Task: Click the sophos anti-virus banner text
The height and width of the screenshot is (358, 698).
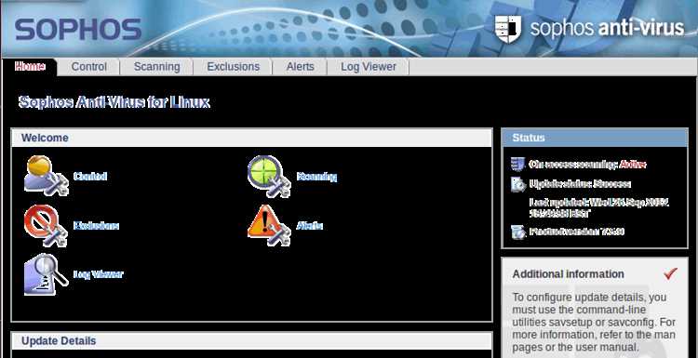Action: coord(607,28)
